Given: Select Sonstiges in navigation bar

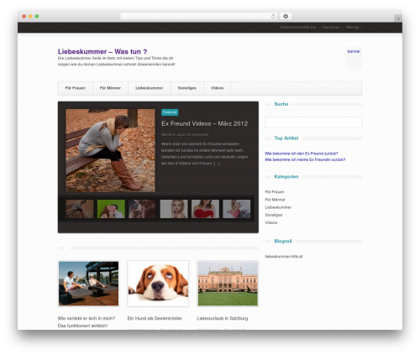Looking at the screenshot, I should click(x=187, y=88).
